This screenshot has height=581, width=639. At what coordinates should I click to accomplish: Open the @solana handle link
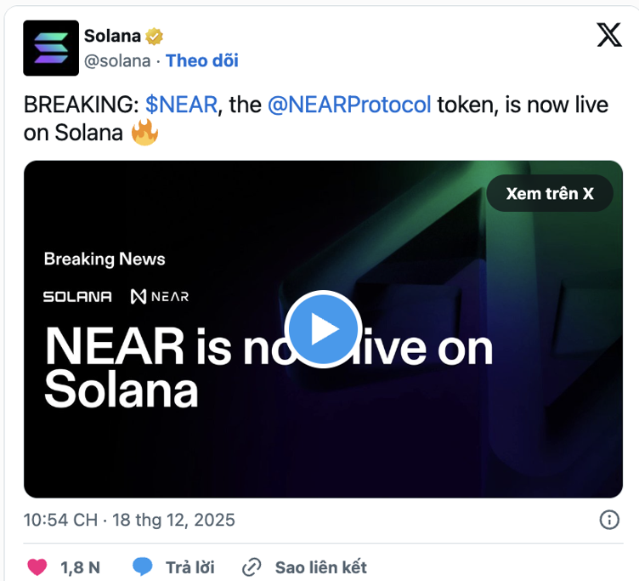117,60
